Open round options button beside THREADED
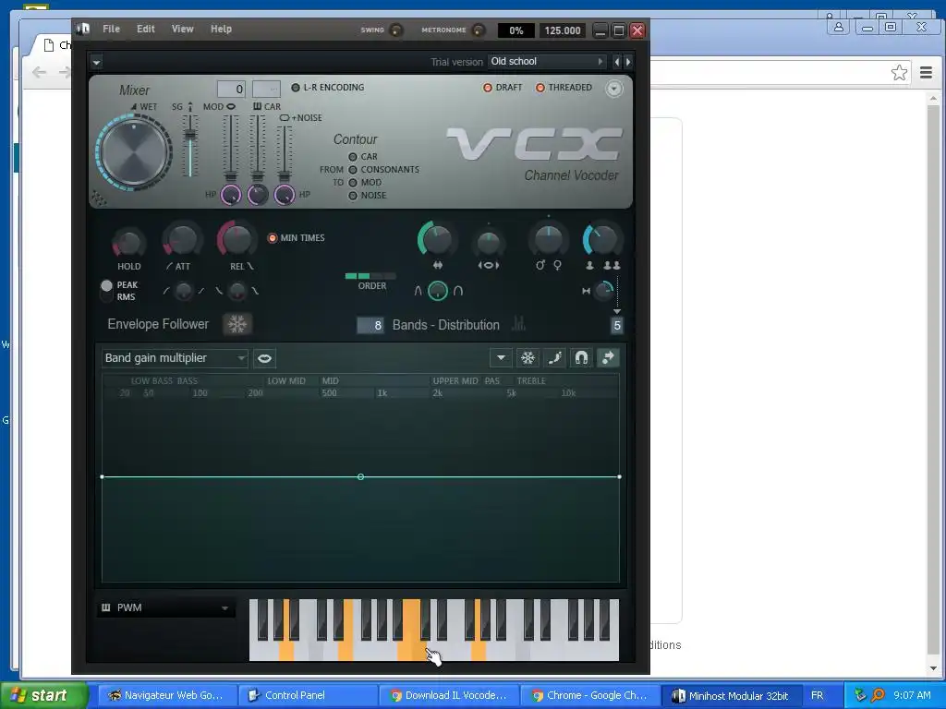Viewport: 946px width, 709px height. point(613,89)
